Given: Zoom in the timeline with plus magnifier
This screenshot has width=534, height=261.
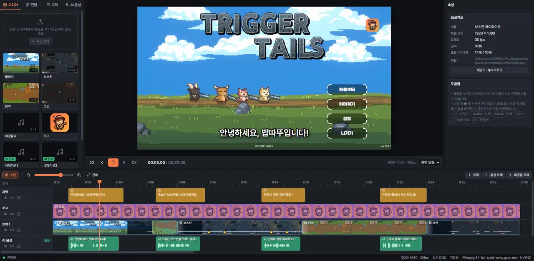Looking at the screenshot, I should pyautogui.click(x=79, y=175).
